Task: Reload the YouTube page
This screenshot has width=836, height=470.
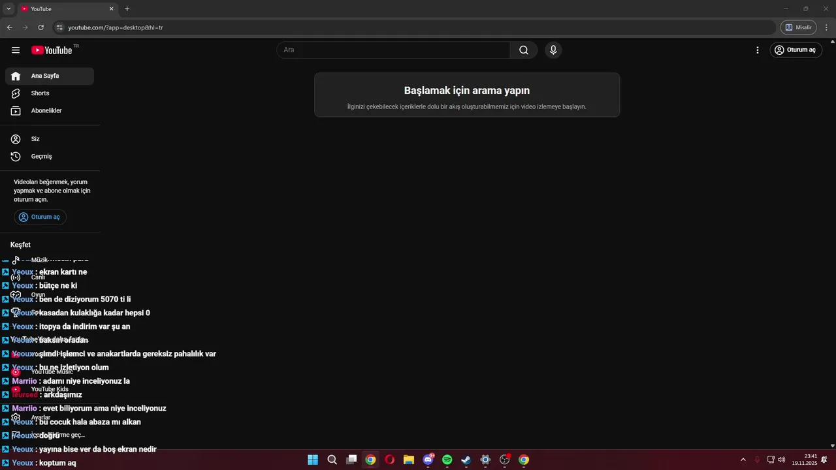Action: 41,27
